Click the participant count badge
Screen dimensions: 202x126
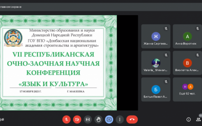200,115
